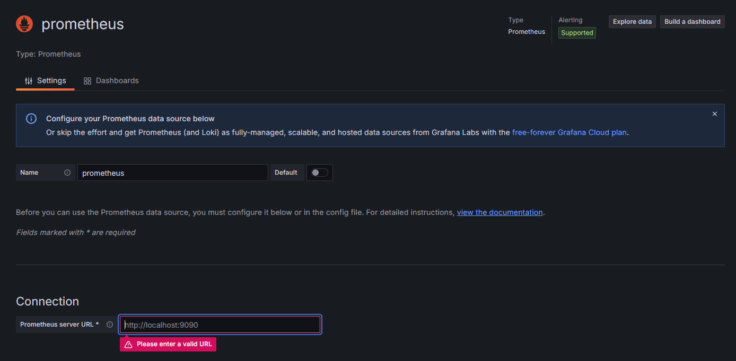The width and height of the screenshot is (736, 361).
Task: Click the green Supported alerting badge
Action: point(577,33)
